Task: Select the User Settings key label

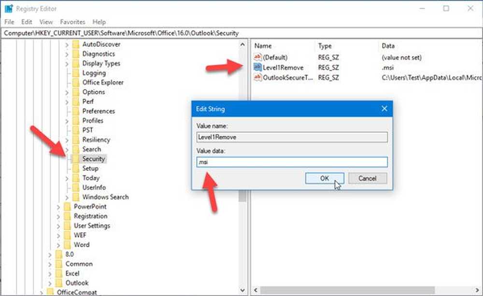Action: (x=92, y=226)
